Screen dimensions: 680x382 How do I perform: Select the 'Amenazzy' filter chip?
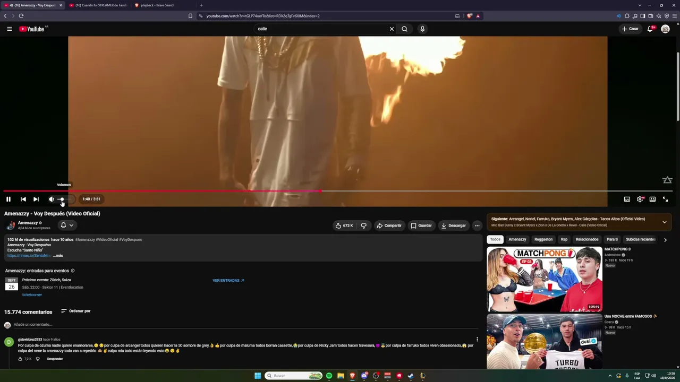click(517, 239)
